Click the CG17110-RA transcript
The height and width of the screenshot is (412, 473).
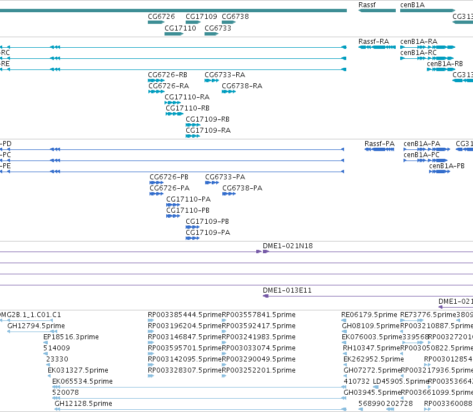[x=173, y=103]
